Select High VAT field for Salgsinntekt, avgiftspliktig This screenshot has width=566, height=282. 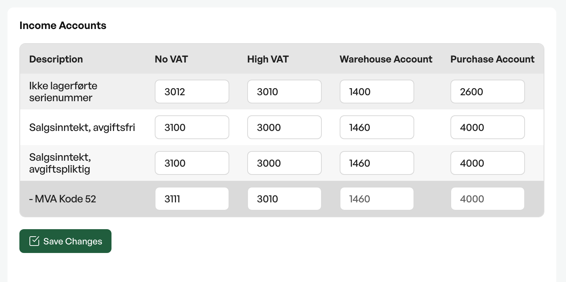coord(284,163)
